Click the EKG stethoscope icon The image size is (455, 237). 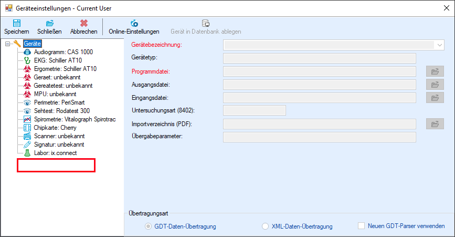[27, 60]
